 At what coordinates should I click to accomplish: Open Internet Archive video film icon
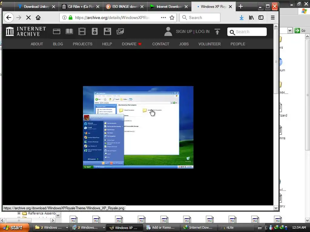pos(82,31)
